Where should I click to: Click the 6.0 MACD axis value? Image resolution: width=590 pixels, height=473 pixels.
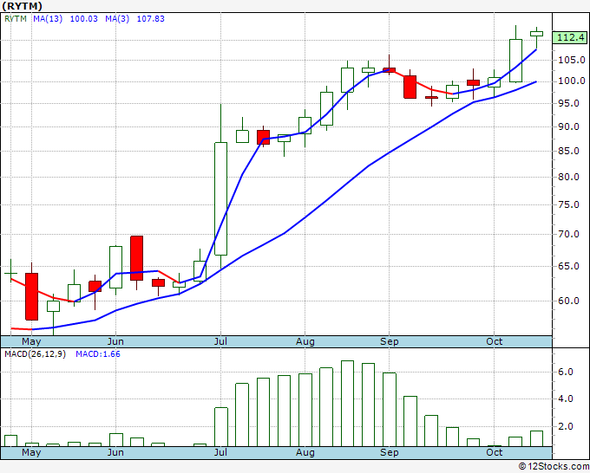(566, 372)
